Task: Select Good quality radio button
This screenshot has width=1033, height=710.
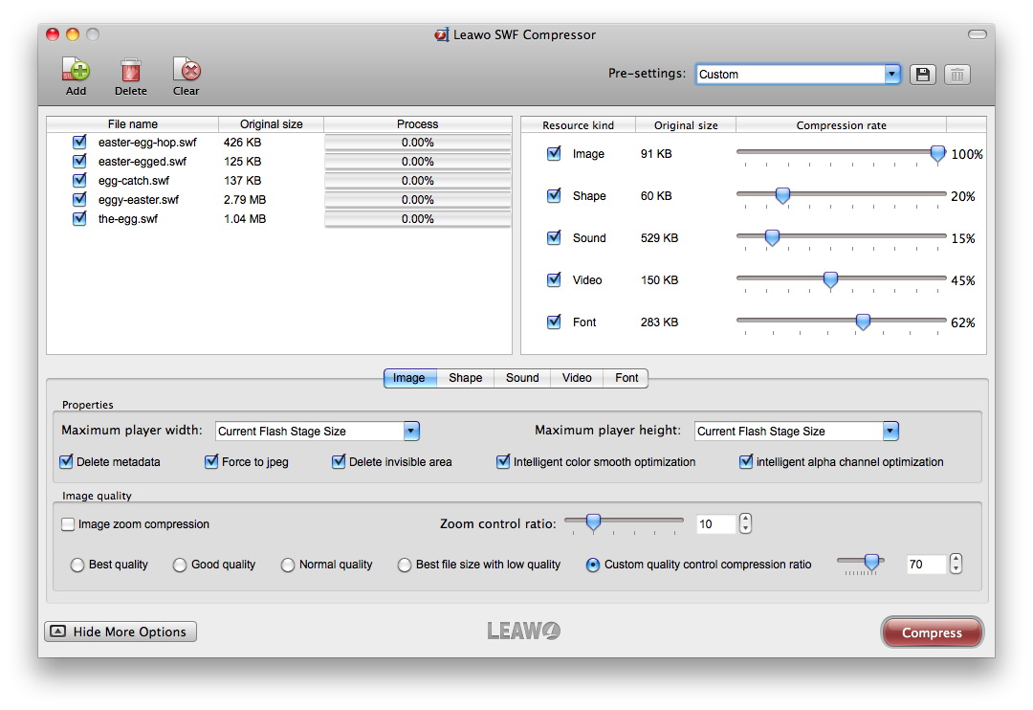Action: point(179,565)
